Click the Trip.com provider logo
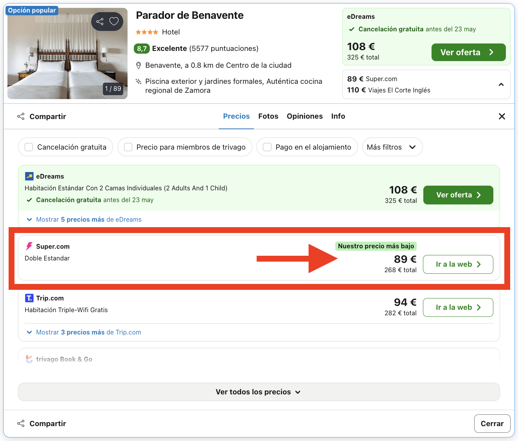The width and height of the screenshot is (518, 441). pos(29,298)
